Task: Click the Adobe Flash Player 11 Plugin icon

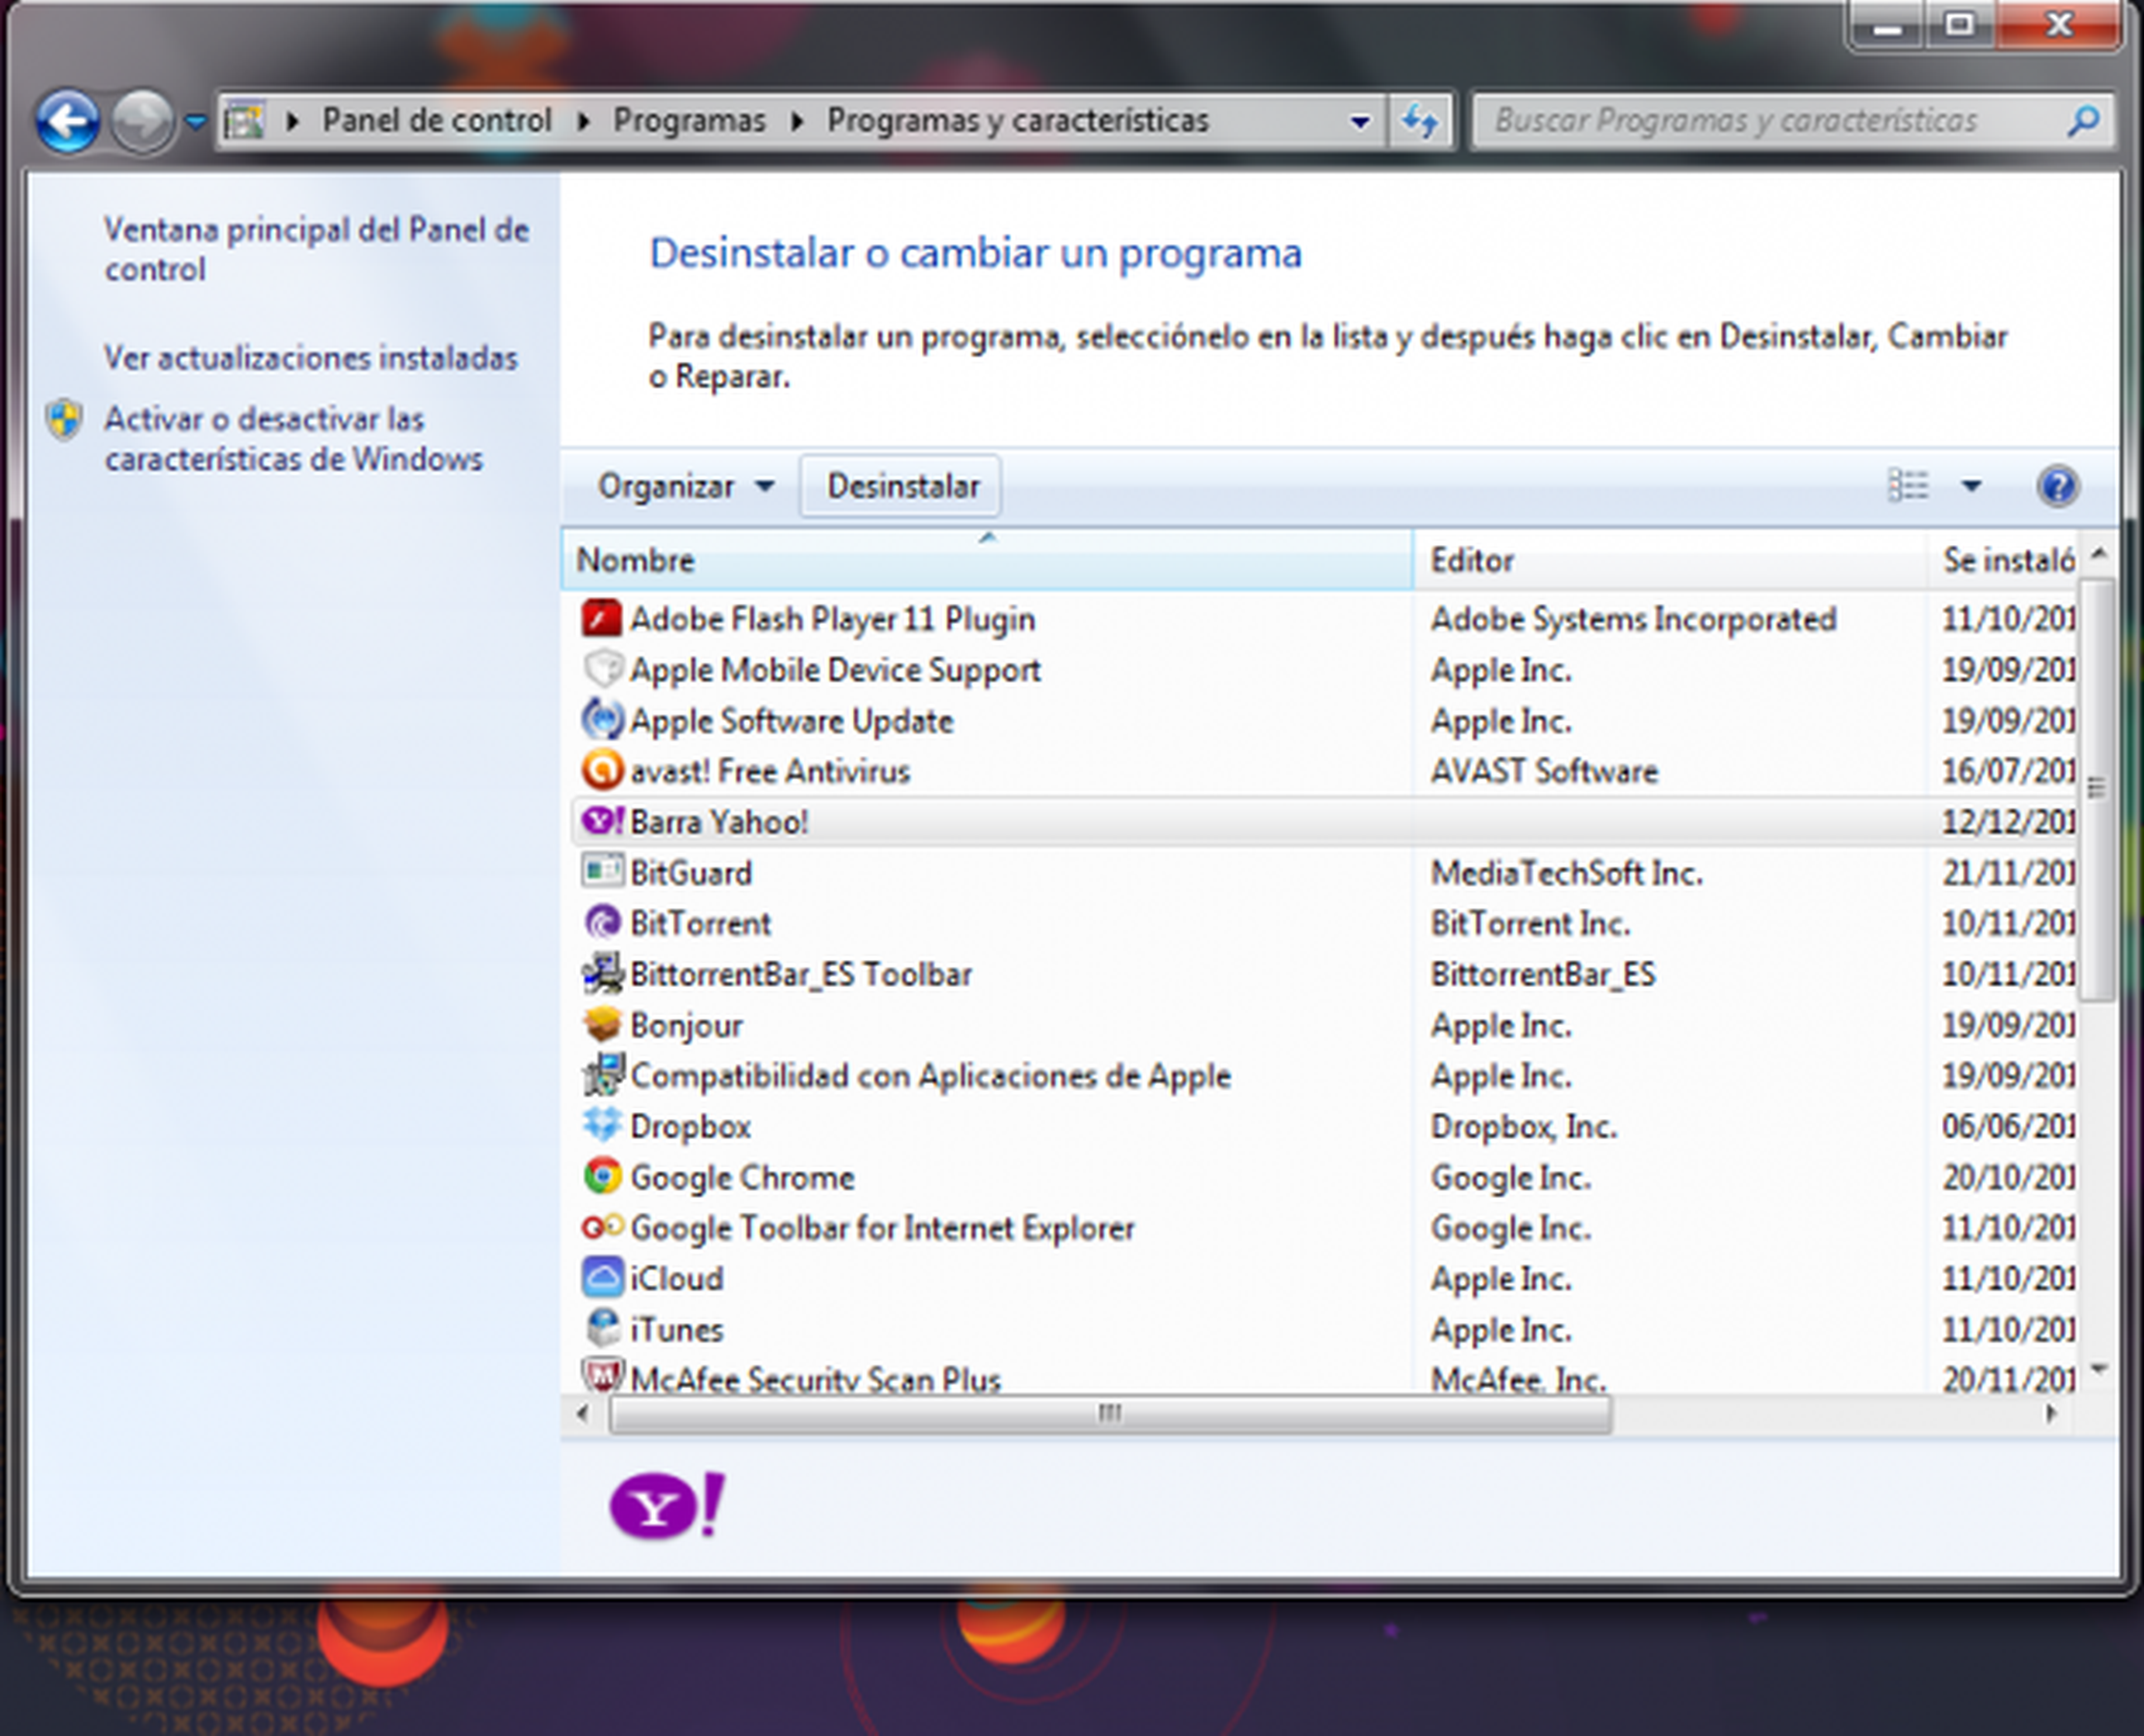Action: tap(602, 619)
